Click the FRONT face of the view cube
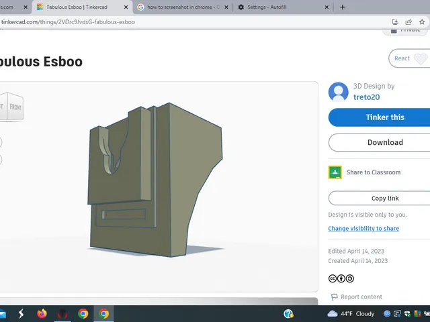The height and width of the screenshot is (322, 430). pos(15,107)
